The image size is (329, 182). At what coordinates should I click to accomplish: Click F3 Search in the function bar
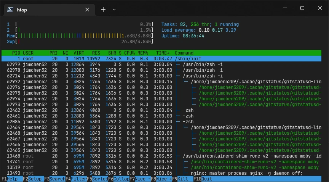56,179
